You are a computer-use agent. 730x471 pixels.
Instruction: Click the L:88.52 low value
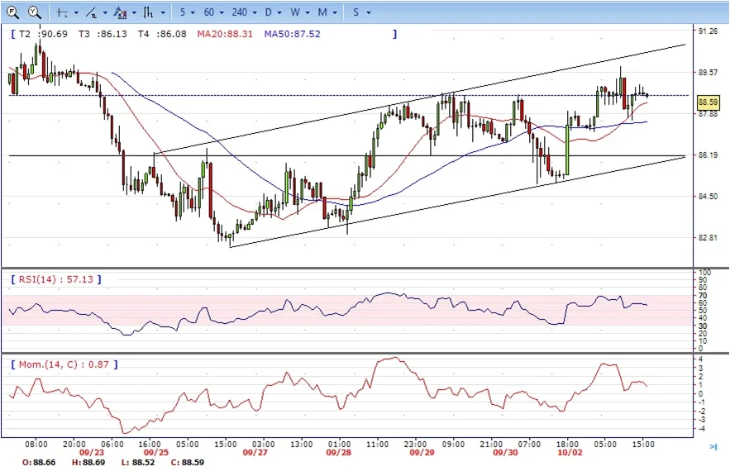point(138,463)
